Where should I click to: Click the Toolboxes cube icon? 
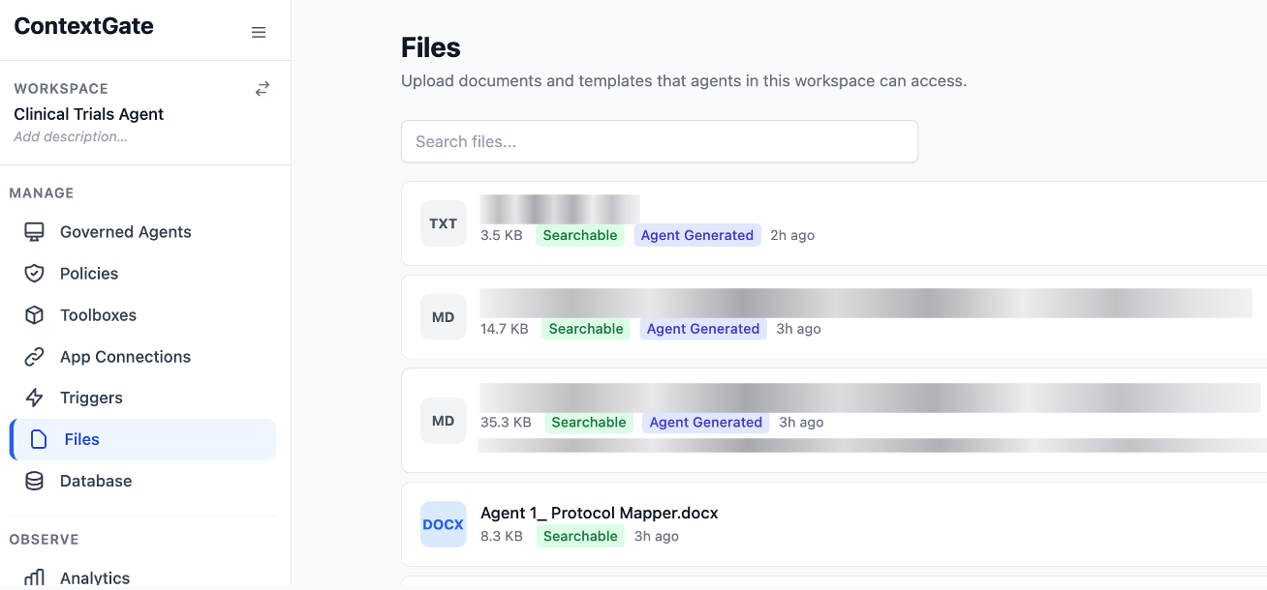click(35, 315)
